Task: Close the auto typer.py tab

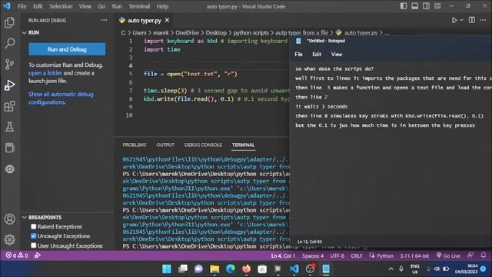Action: [168, 20]
